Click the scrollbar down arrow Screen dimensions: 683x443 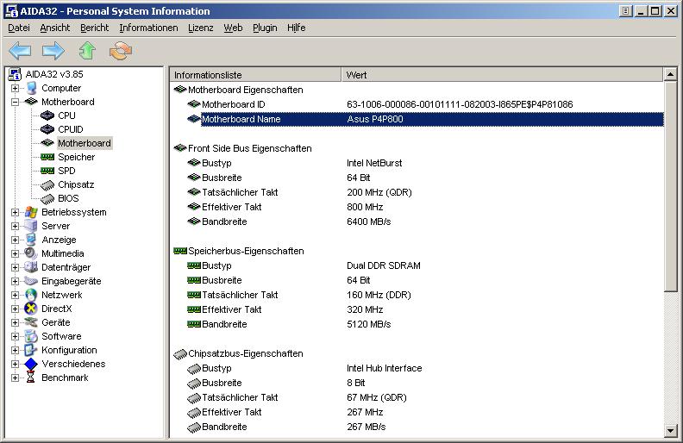[x=671, y=431]
